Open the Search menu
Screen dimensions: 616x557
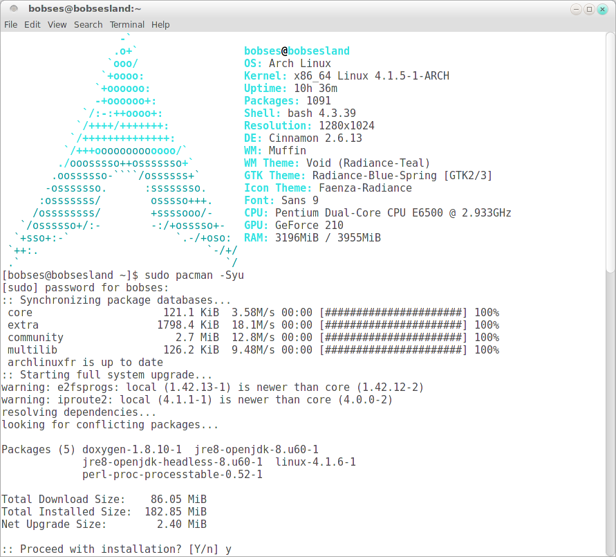(88, 25)
